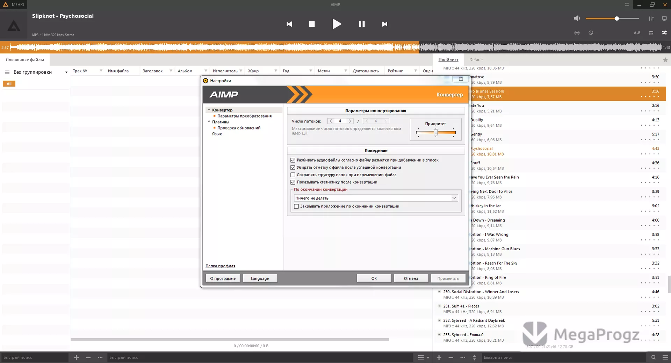This screenshot has width=671, height=363.
Task: Open the 'Ничего не делать' dropdown
Action: 376,198
